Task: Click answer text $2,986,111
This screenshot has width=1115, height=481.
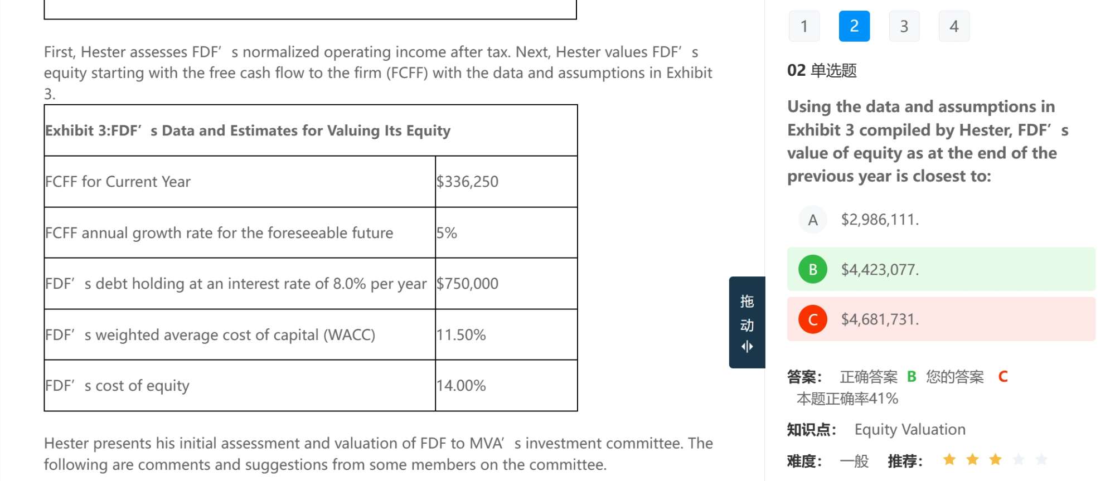Action: click(x=880, y=220)
